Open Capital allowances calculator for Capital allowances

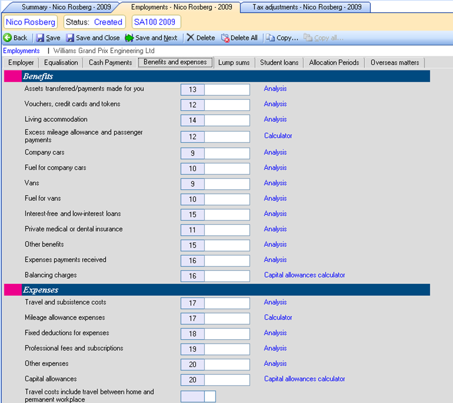tap(305, 379)
